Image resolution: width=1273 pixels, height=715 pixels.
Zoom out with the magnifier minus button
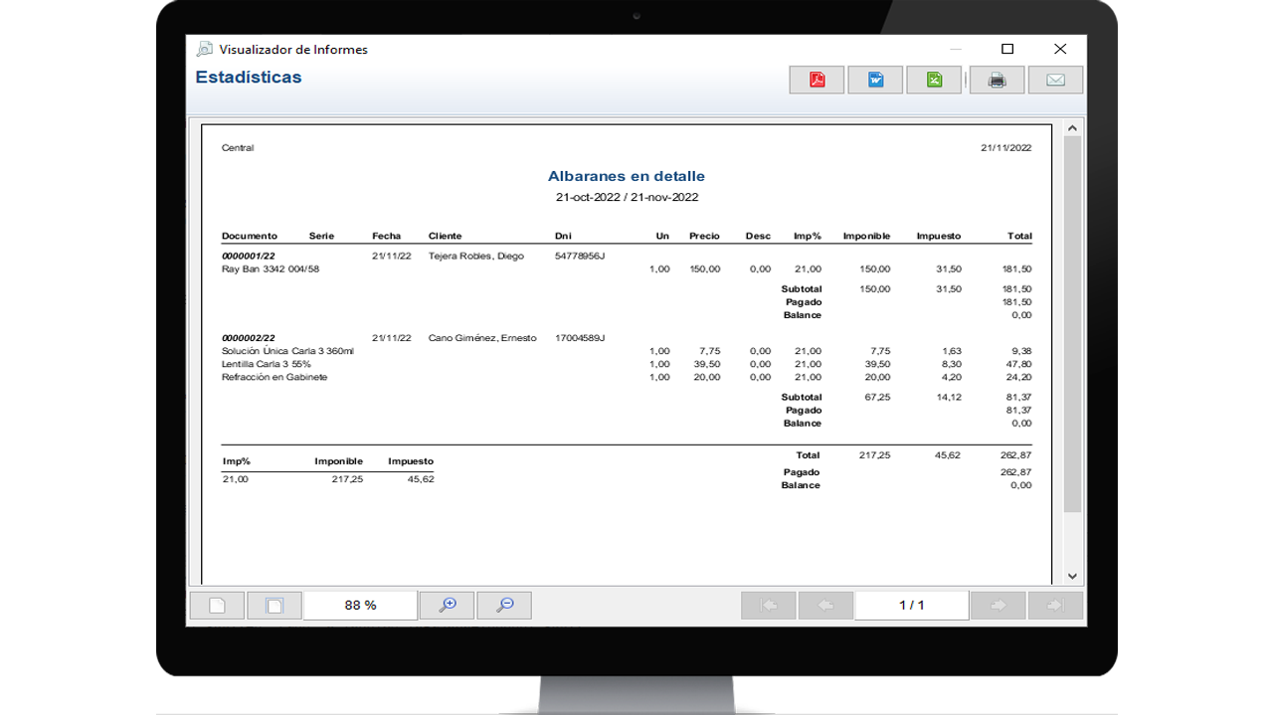tap(504, 605)
